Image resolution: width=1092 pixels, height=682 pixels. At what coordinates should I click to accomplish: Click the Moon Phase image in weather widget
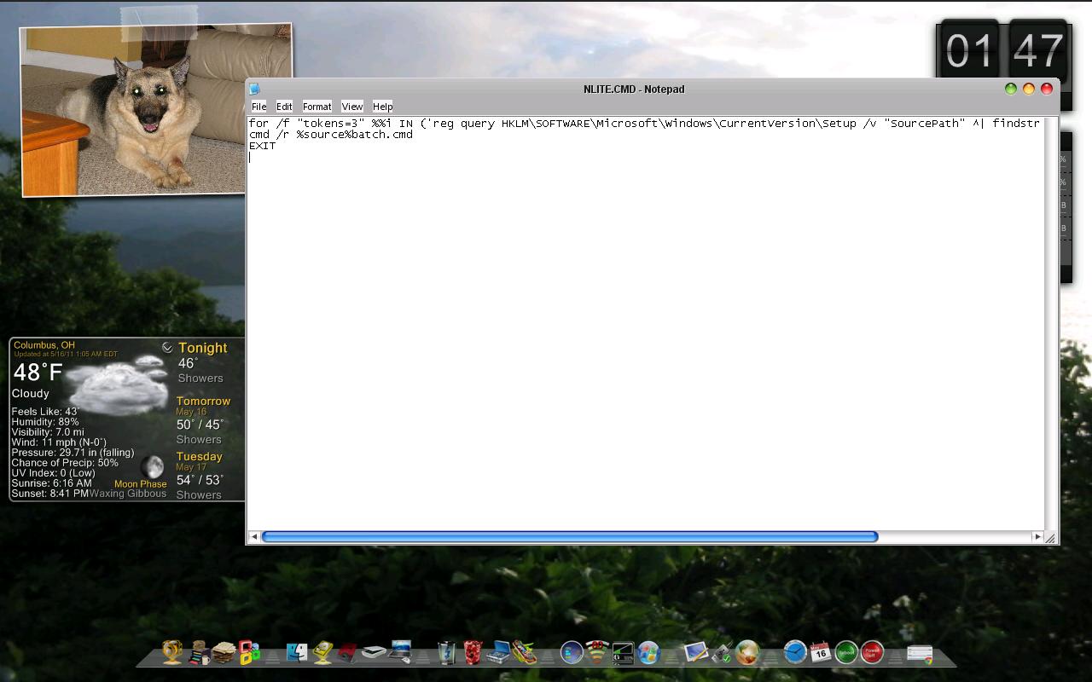click(153, 466)
